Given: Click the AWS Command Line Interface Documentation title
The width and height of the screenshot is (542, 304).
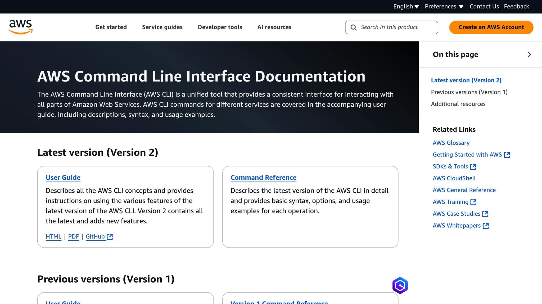Looking at the screenshot, I should pyautogui.click(x=201, y=77).
